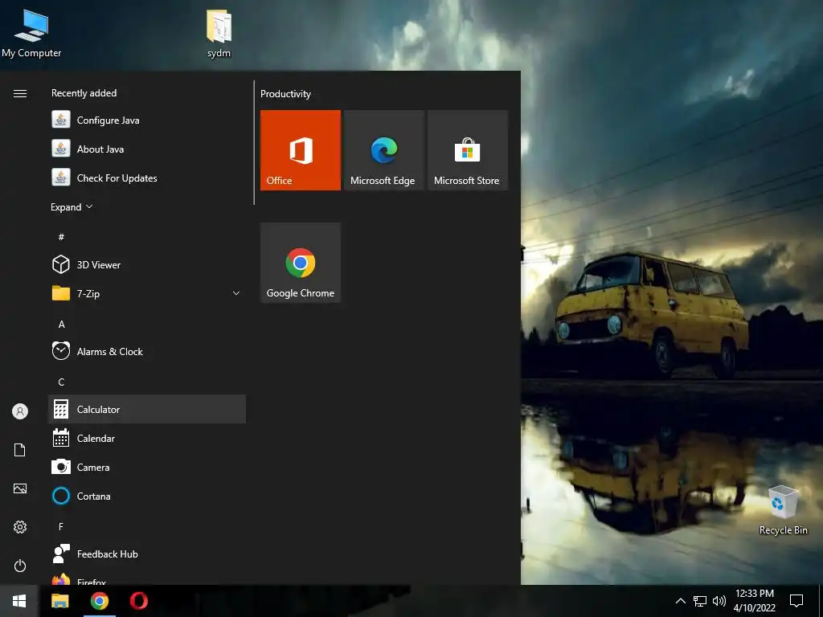Image resolution: width=823 pixels, height=617 pixels.
Task: Launch the Calculator app
Action: pos(147,409)
